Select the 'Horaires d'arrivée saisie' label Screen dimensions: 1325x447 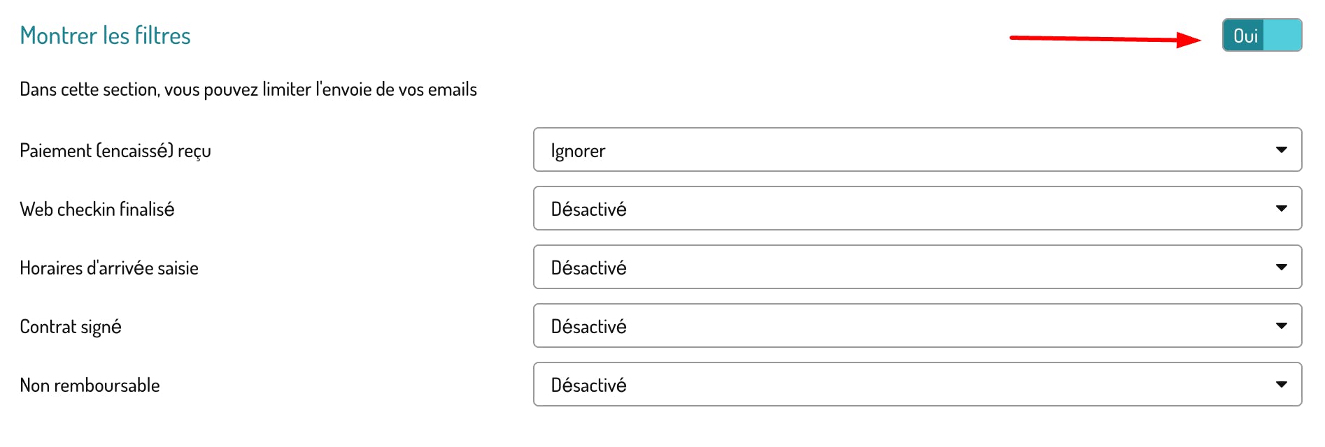(109, 268)
